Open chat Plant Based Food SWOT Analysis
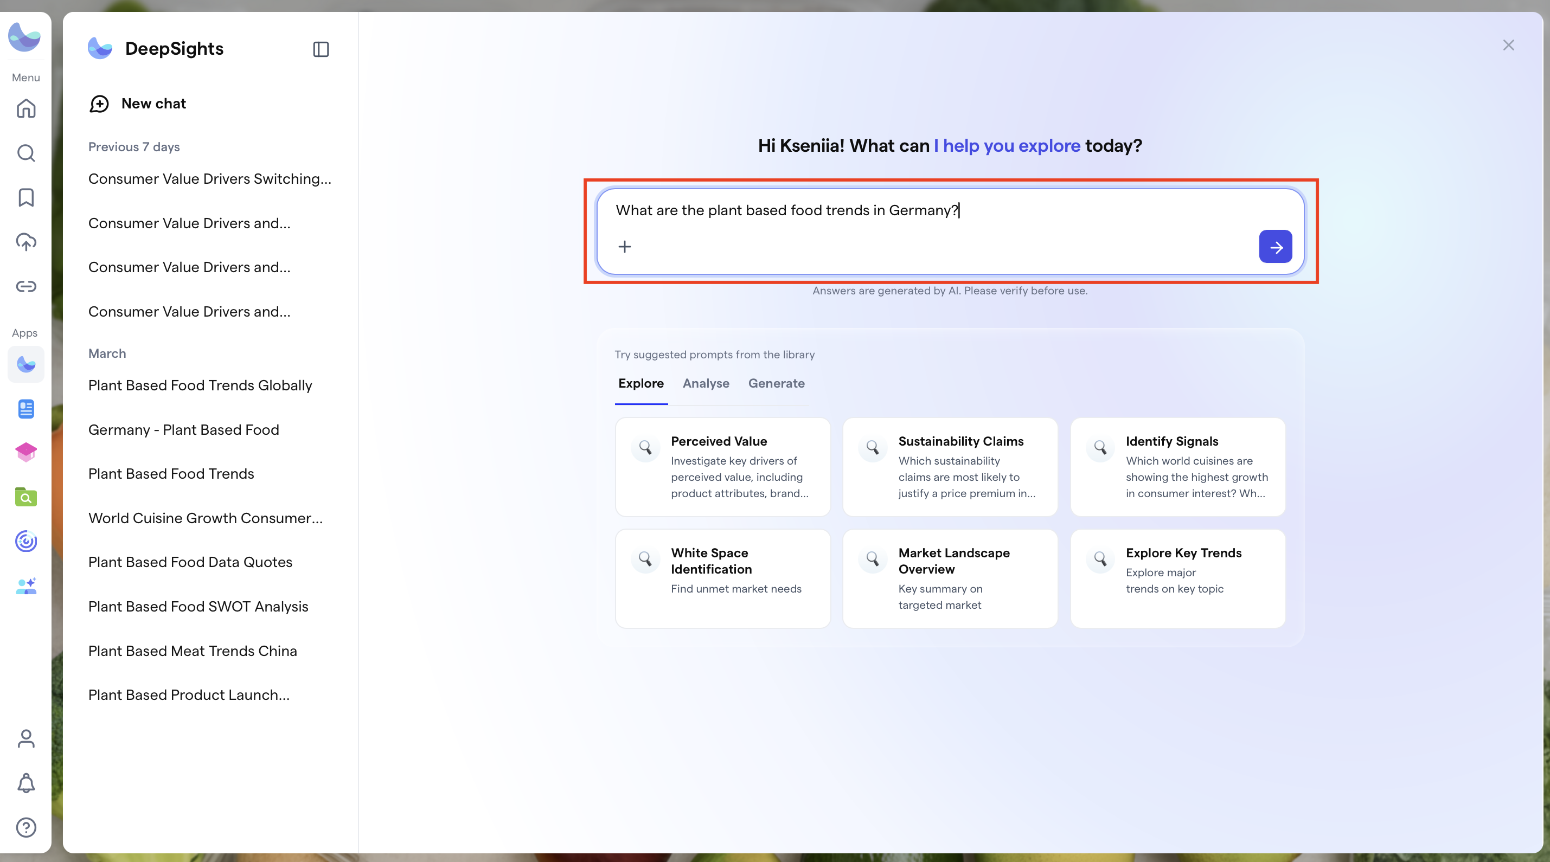 (x=198, y=607)
